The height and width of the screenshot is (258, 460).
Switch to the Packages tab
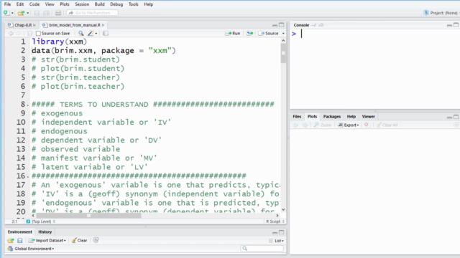[332, 116]
